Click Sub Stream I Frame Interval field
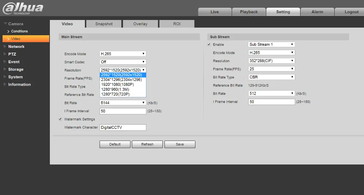The width and height of the screenshot is (364, 195). [272, 102]
